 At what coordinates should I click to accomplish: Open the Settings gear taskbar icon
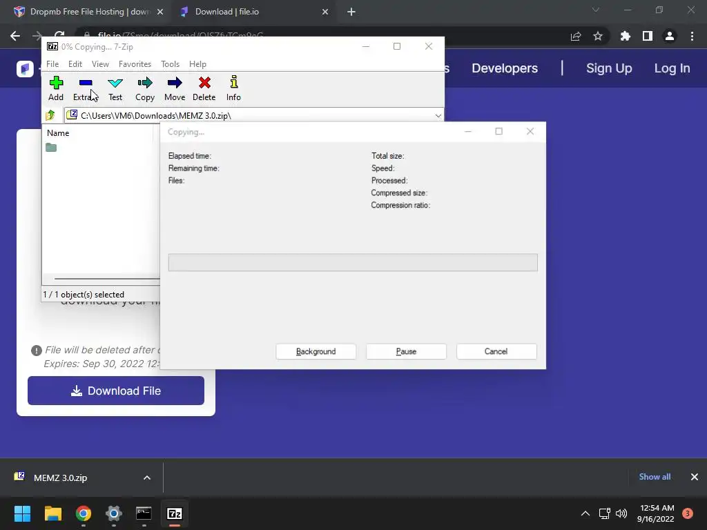click(x=114, y=513)
